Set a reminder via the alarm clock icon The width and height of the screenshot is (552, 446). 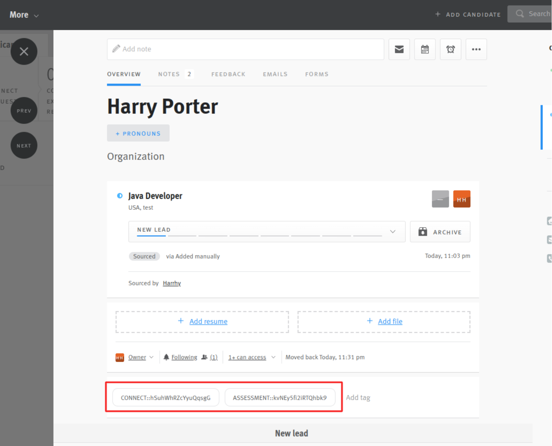(x=451, y=49)
